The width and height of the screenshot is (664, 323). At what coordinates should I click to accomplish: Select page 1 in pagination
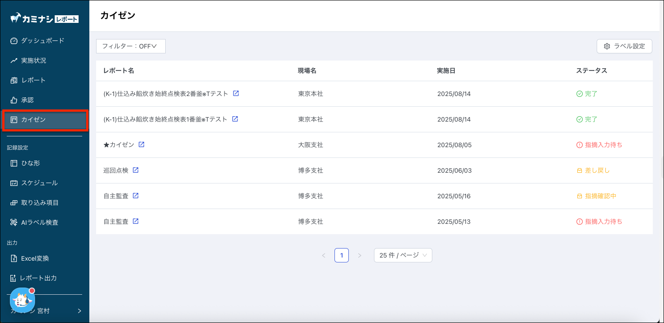coord(341,255)
